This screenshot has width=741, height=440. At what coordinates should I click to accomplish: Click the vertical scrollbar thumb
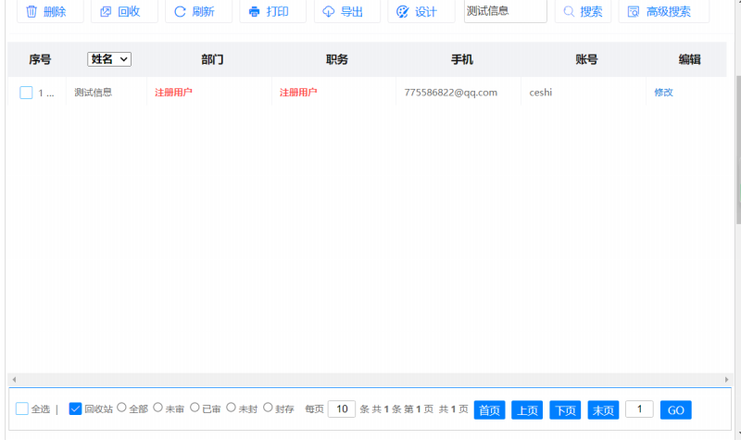pyautogui.click(x=738, y=149)
